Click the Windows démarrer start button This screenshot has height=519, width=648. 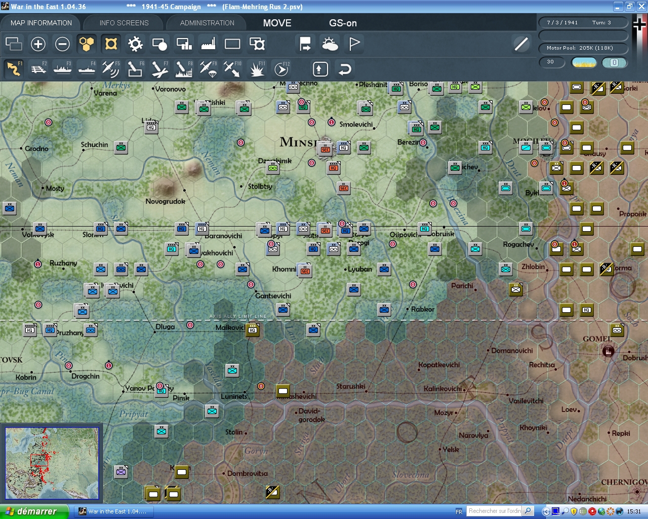pos(34,511)
